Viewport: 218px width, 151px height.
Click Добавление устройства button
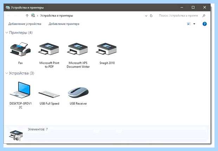tap(25, 24)
